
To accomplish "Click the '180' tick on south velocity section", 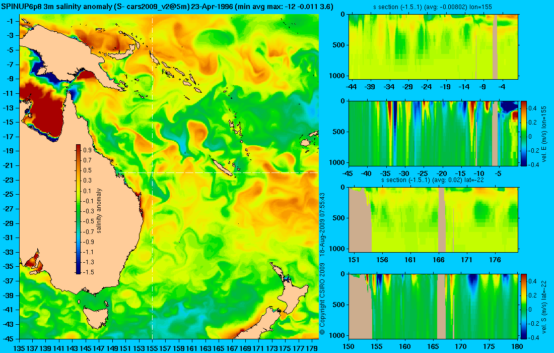I will 517,346.
